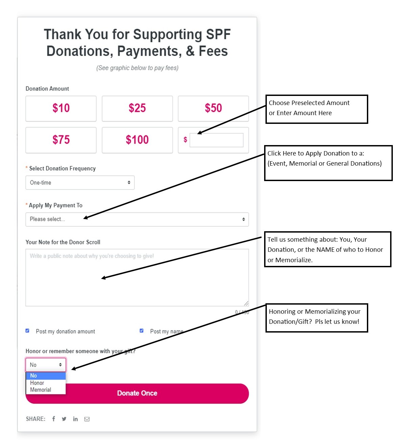Viewport: 409px width, 448px height.
Task: Open the Select Donation Frequency dropdown
Action: pos(80,182)
